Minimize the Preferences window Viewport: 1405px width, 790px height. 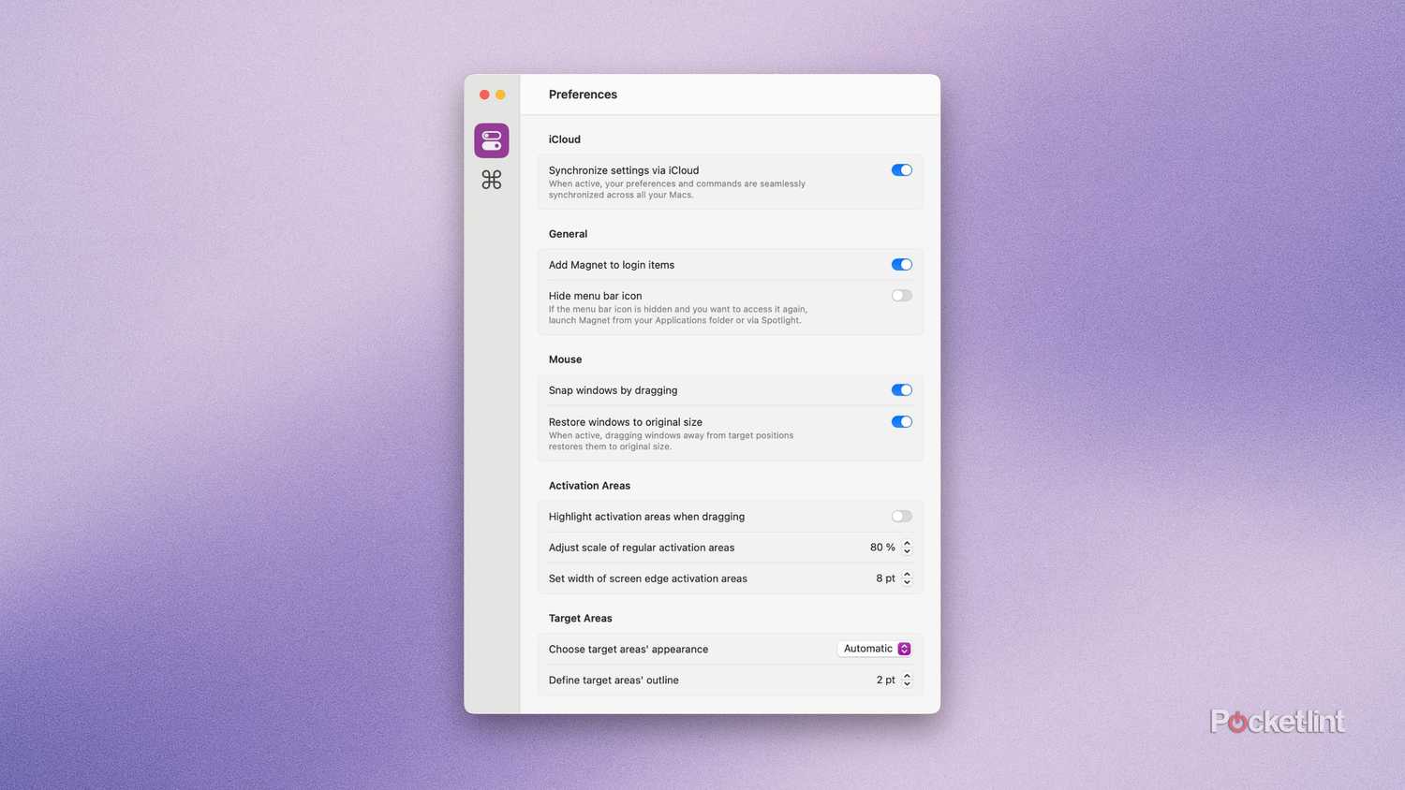499,95
